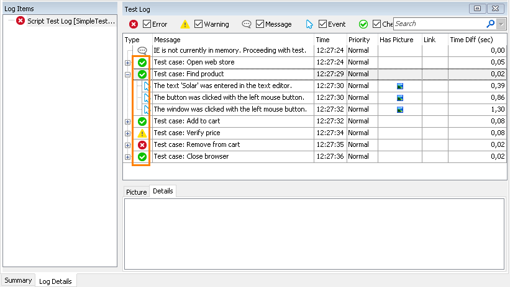Switch to the Summary tab

point(18,280)
